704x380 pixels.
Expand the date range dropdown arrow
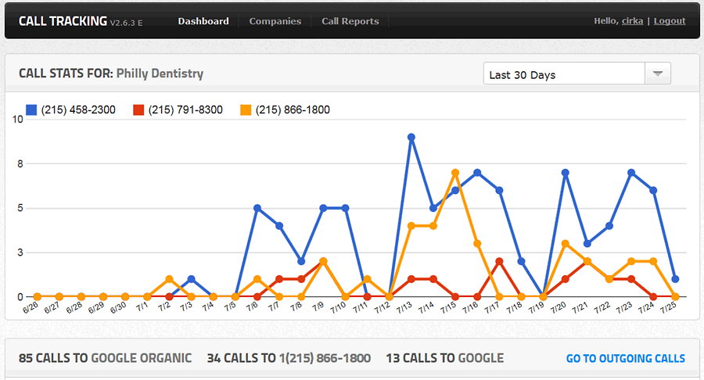[657, 74]
